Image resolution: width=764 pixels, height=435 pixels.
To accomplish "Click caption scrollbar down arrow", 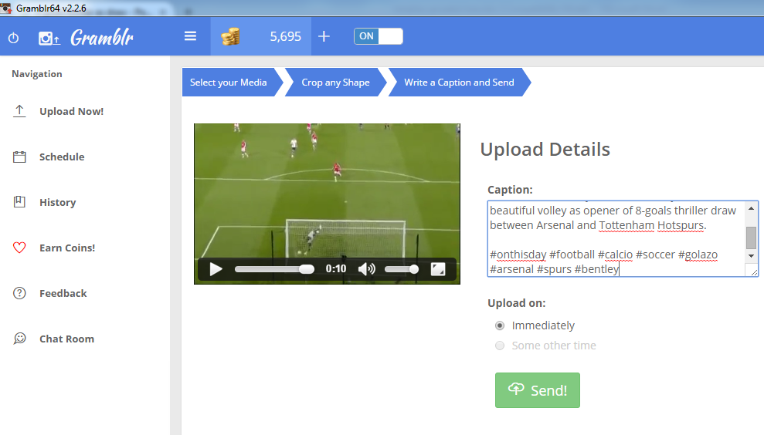I will pyautogui.click(x=752, y=256).
